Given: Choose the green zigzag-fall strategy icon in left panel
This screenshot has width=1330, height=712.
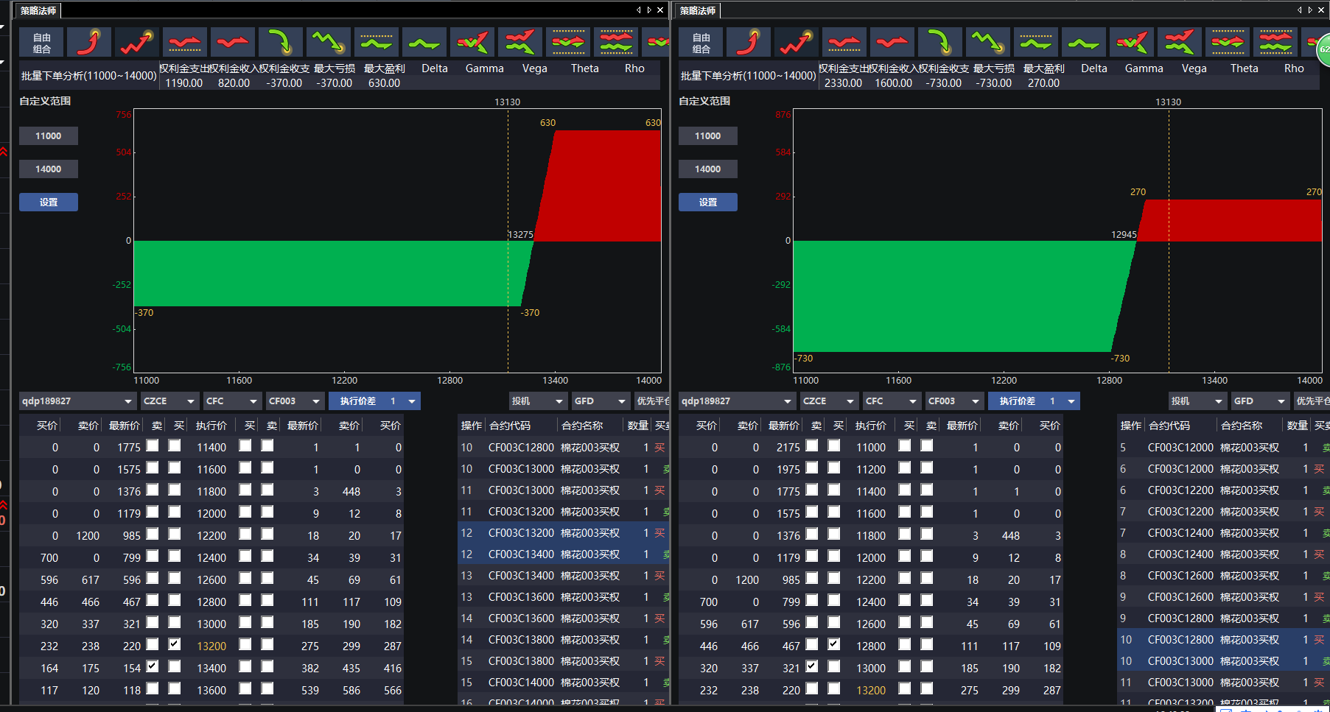Looking at the screenshot, I should point(329,42).
